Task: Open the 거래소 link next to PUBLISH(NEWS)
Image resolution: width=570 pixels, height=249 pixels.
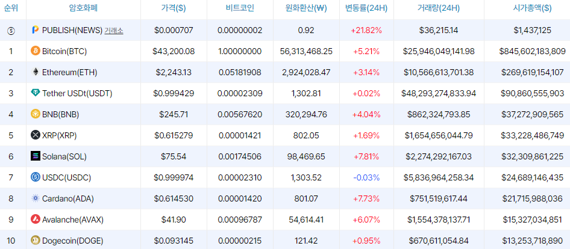Action: coord(114,31)
